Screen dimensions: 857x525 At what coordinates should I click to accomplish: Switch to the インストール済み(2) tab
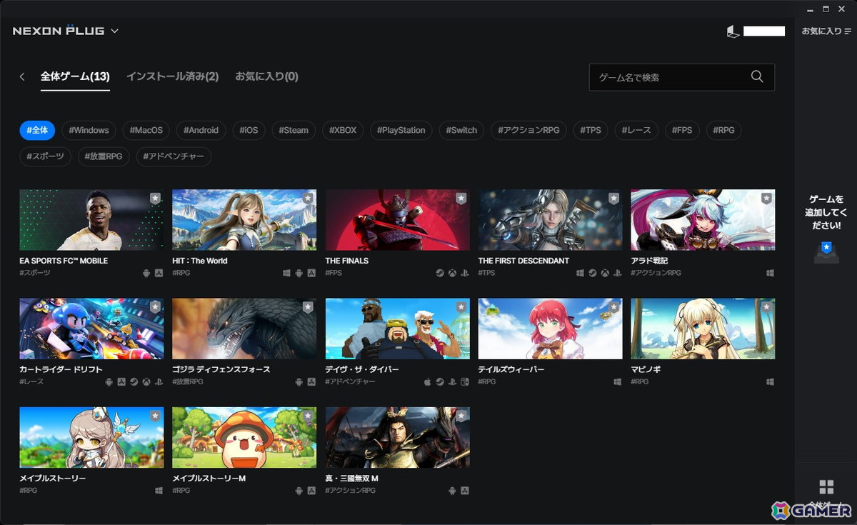(171, 76)
